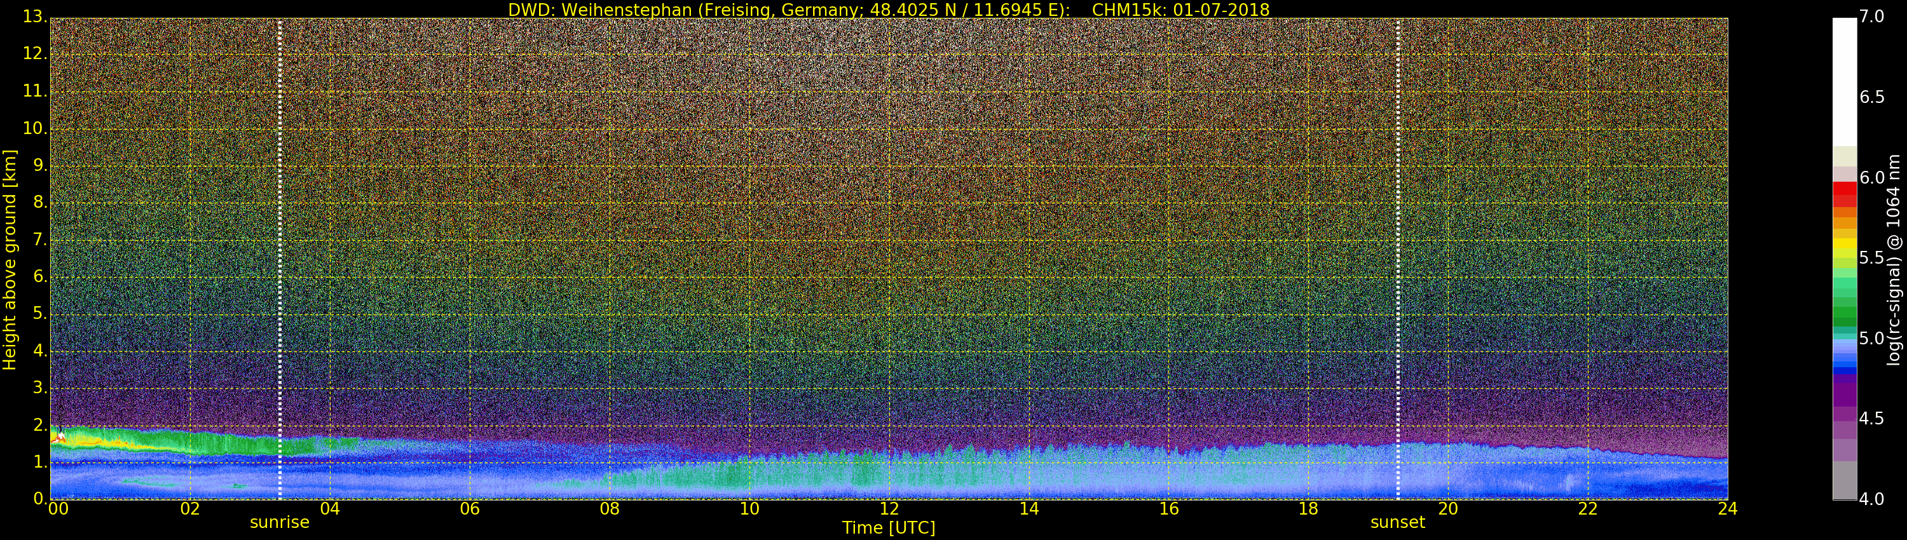
Task: Click the '7.0' colorbar tick label
Action: (x=1872, y=17)
